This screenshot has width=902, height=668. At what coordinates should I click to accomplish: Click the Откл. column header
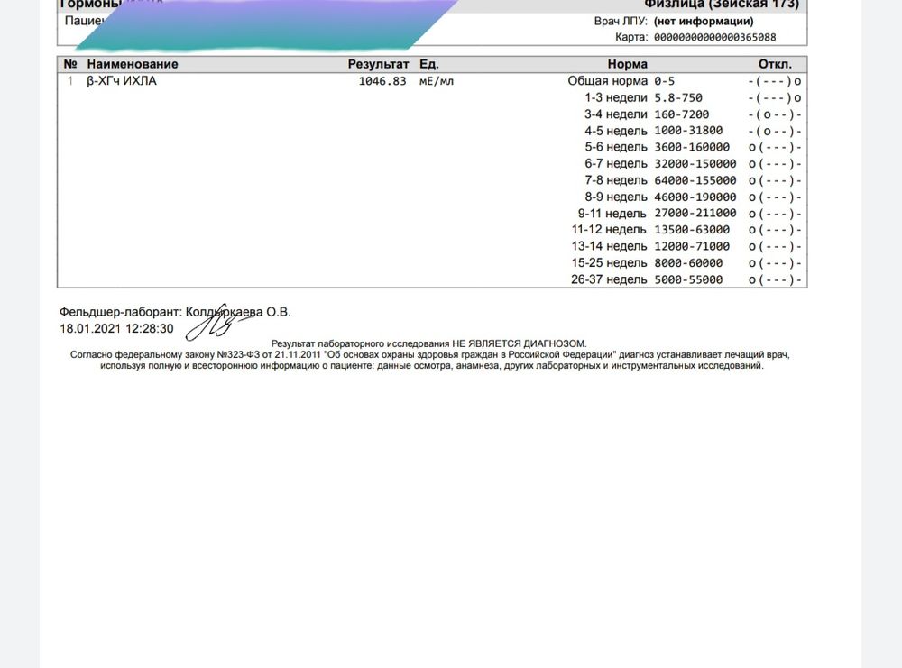[x=775, y=64]
